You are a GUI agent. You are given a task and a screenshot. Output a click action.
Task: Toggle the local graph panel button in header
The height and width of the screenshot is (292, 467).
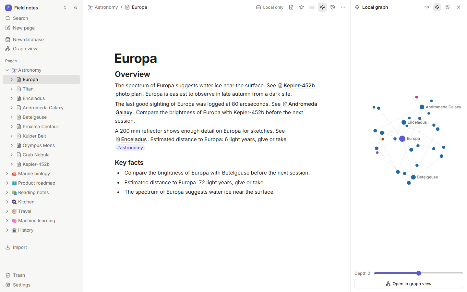point(322,7)
